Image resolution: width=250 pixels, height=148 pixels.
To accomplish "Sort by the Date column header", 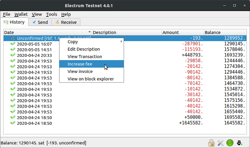I will [47, 33].
